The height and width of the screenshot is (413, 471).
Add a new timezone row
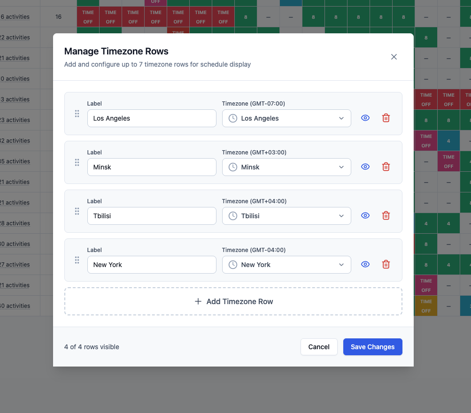coord(233,301)
